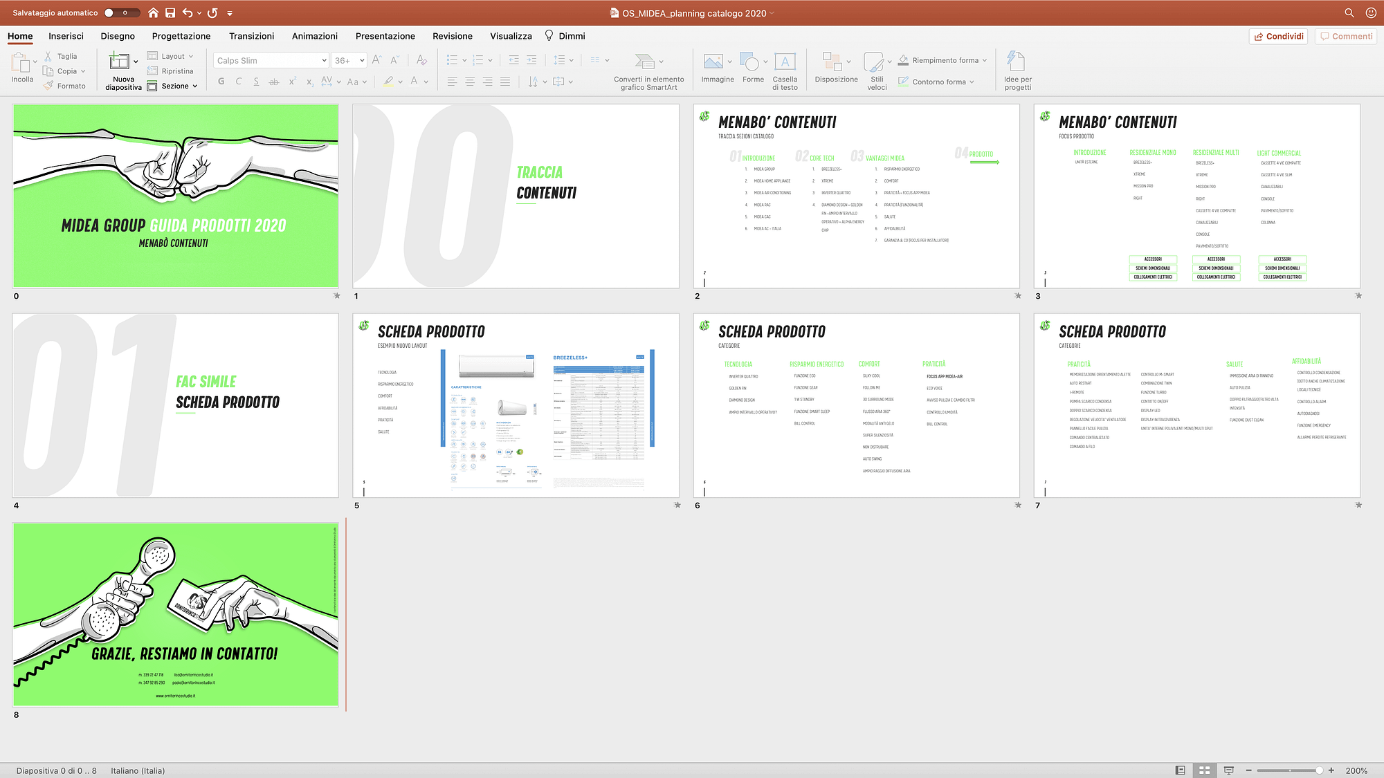Click Converti in elemento grafico SmartArt

point(648,71)
